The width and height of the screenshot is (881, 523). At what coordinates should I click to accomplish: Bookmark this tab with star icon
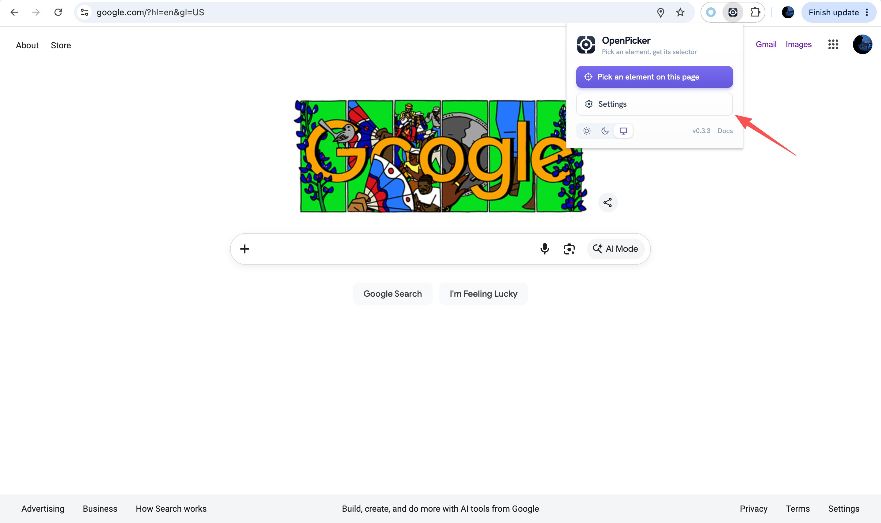pos(680,12)
